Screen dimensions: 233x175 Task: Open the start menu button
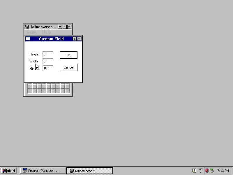point(9,171)
